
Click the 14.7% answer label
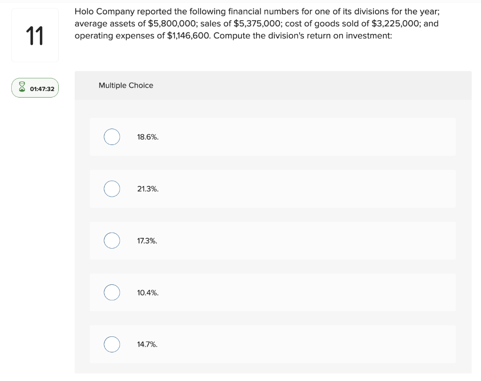[x=147, y=344]
